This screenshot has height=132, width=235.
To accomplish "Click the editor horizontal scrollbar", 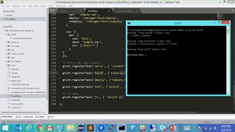I will tap(123, 113).
